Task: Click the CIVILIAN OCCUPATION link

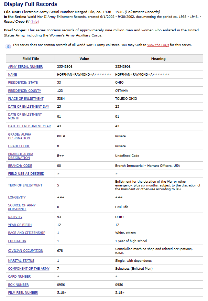Action: pos(25,251)
